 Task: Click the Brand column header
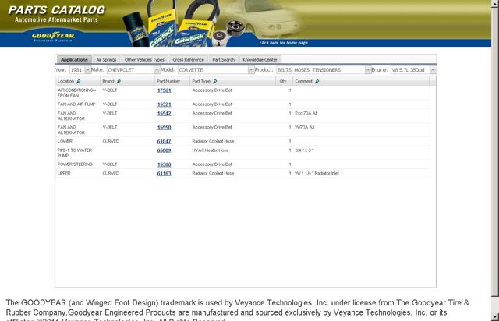(128, 82)
